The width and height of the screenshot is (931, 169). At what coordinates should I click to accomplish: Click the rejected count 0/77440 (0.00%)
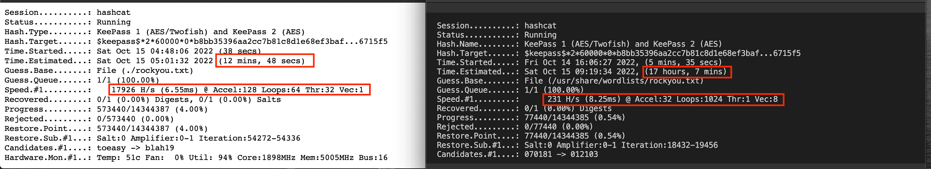click(558, 127)
